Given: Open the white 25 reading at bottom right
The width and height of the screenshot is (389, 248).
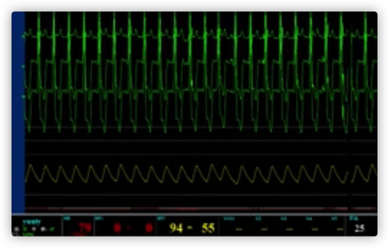Looking at the screenshot, I should pos(359,228).
